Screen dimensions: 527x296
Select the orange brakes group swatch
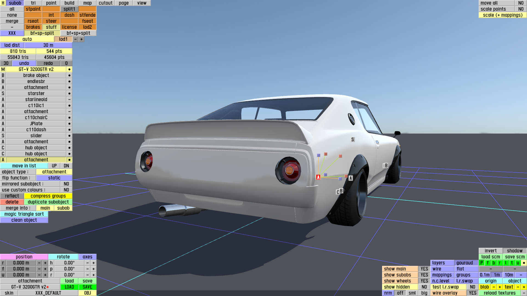pyautogui.click(x=33, y=27)
